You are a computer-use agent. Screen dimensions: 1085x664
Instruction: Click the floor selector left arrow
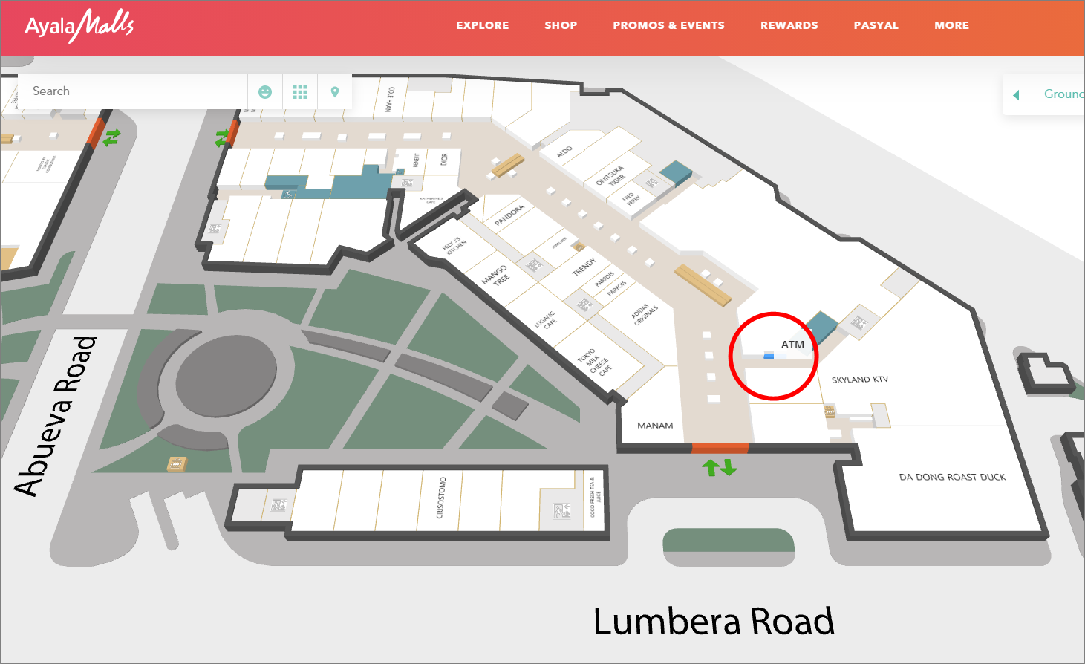1016,94
